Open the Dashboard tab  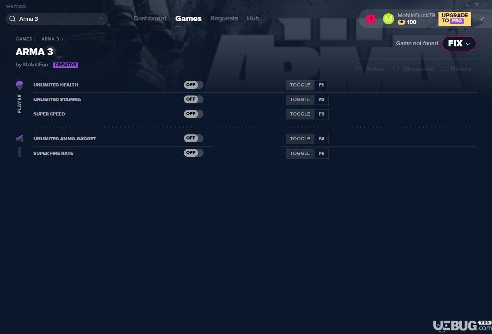click(x=150, y=18)
